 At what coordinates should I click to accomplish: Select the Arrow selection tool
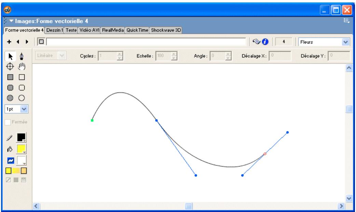click(10, 56)
